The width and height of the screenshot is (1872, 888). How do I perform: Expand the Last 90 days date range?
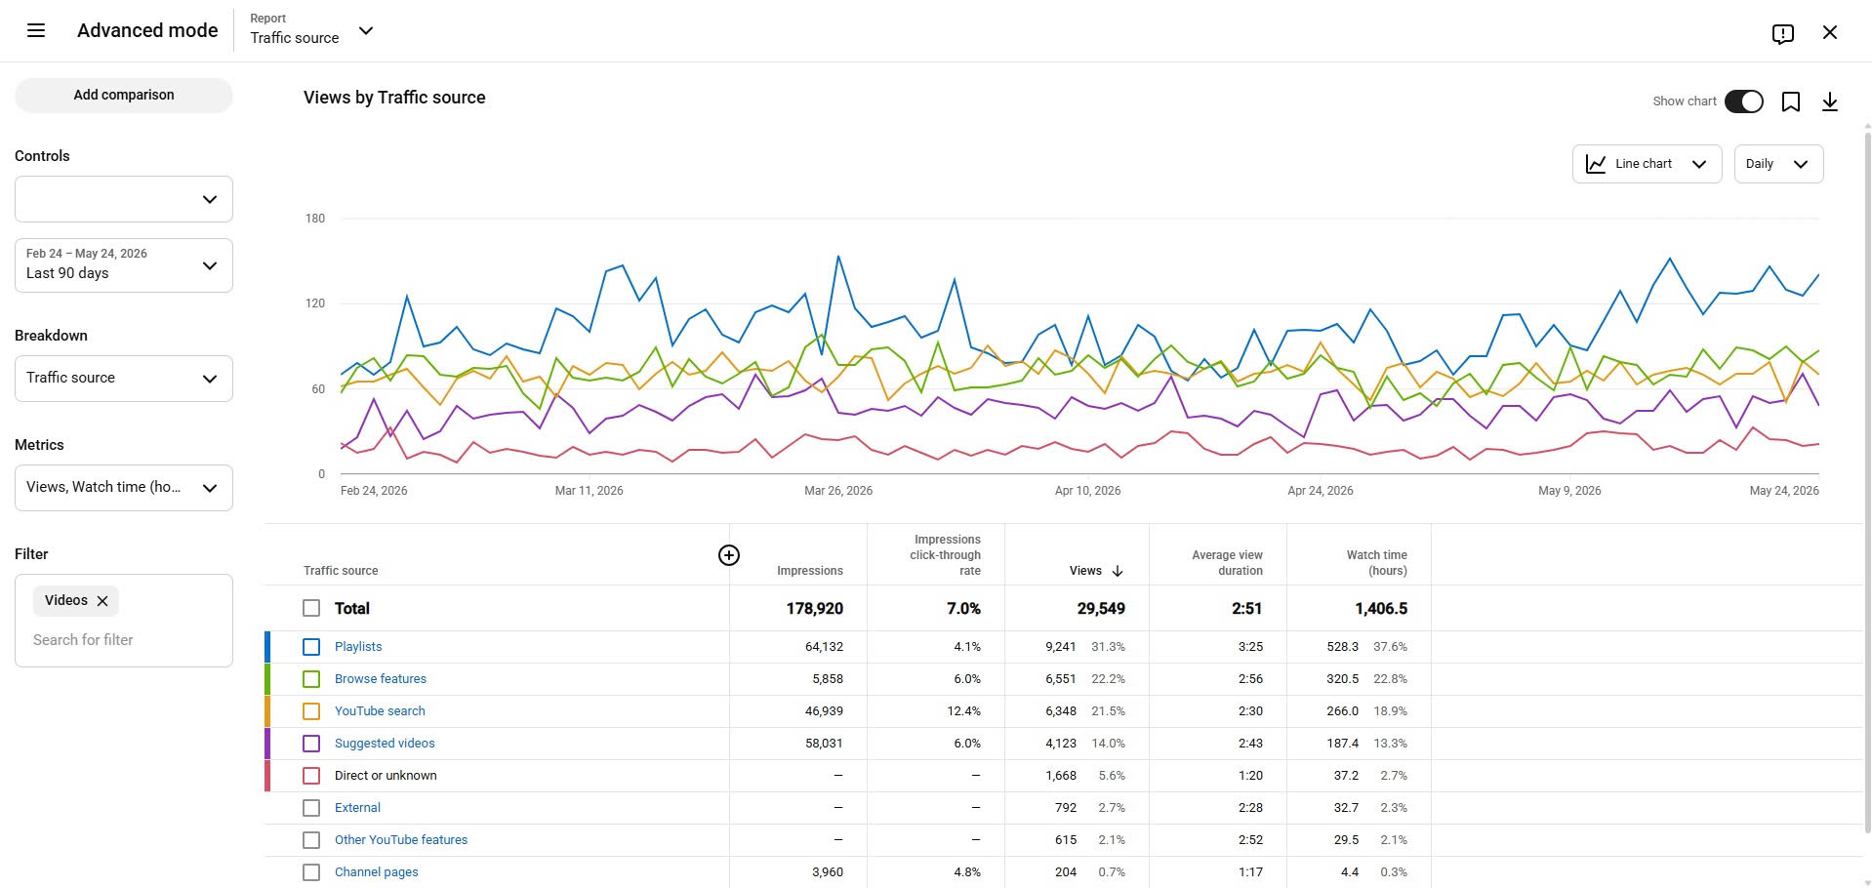click(x=124, y=265)
